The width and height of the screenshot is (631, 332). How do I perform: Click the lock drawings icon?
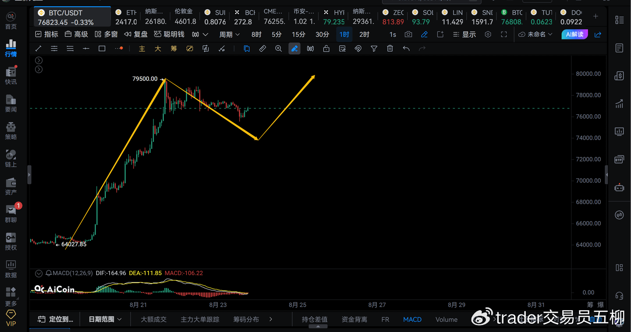pyautogui.click(x=326, y=49)
